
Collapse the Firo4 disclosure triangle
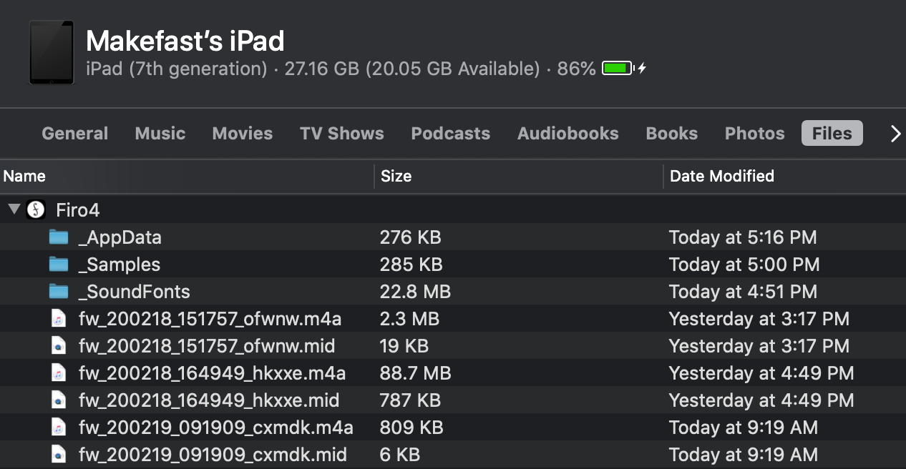14,209
